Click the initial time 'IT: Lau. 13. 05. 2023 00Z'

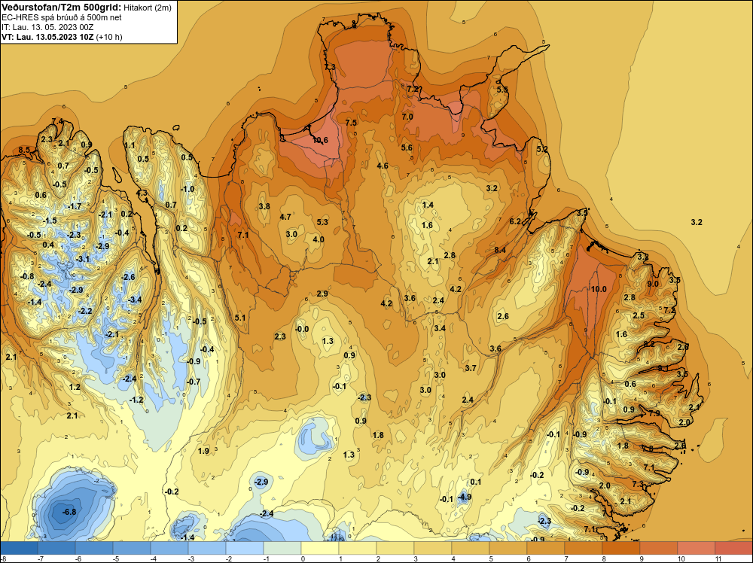click(x=48, y=27)
